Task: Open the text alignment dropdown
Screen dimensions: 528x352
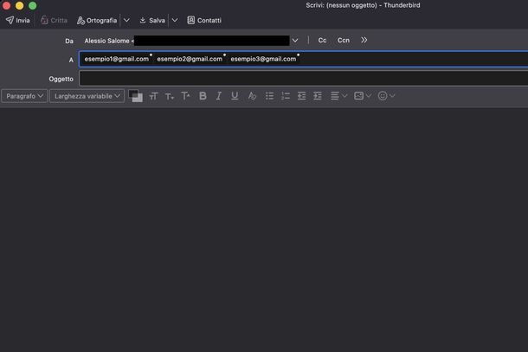Action: pos(338,96)
